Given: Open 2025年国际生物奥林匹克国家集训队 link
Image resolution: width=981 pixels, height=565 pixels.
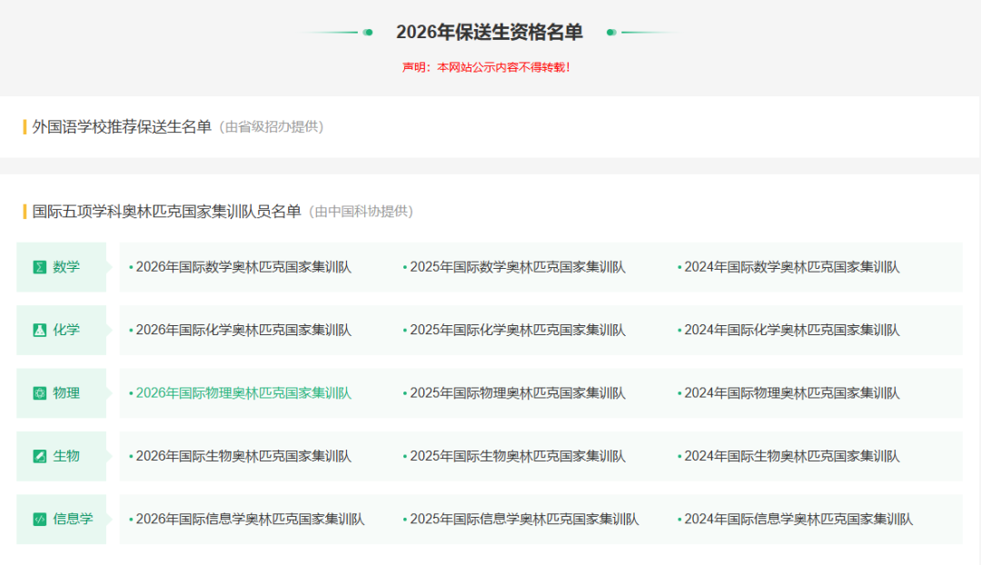Looking at the screenshot, I should point(518,456).
